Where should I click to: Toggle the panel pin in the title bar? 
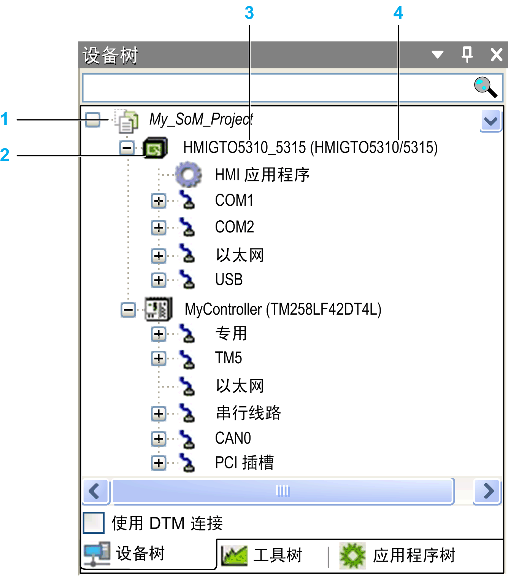pyautogui.click(x=467, y=55)
